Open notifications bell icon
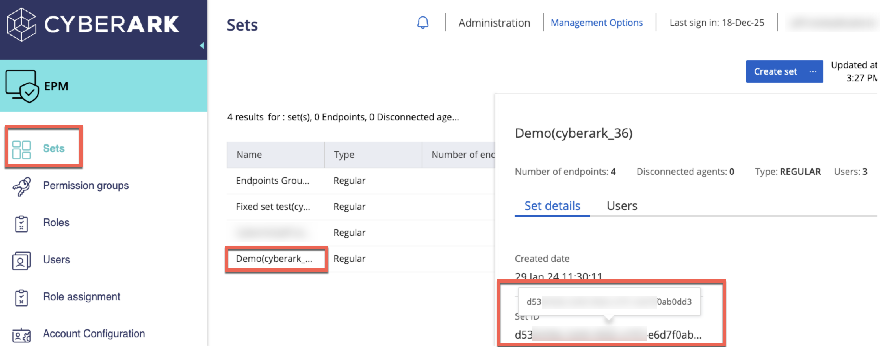 [x=422, y=22]
